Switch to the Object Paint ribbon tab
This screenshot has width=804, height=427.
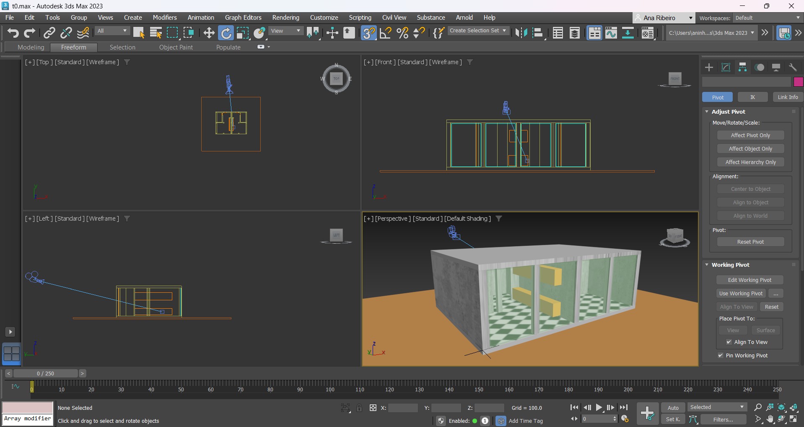pos(176,47)
